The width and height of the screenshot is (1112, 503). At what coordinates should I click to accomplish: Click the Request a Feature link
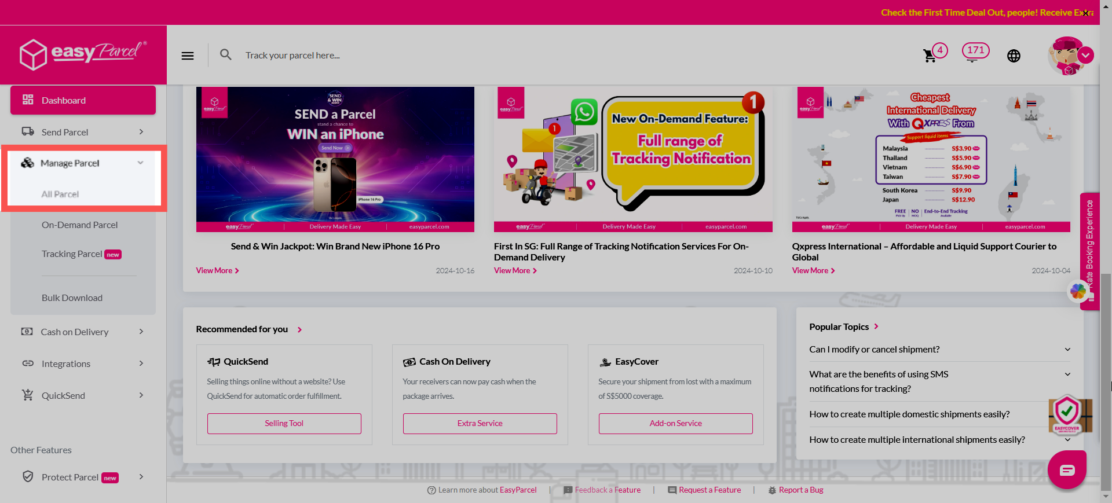point(709,490)
